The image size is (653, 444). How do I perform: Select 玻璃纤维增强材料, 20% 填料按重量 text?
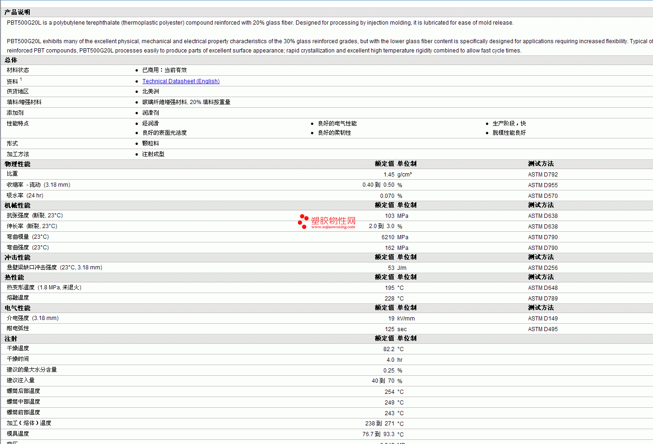pos(186,102)
